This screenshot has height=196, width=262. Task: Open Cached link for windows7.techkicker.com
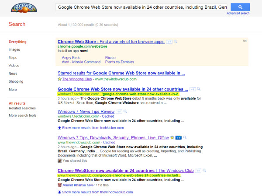[x=108, y=116]
